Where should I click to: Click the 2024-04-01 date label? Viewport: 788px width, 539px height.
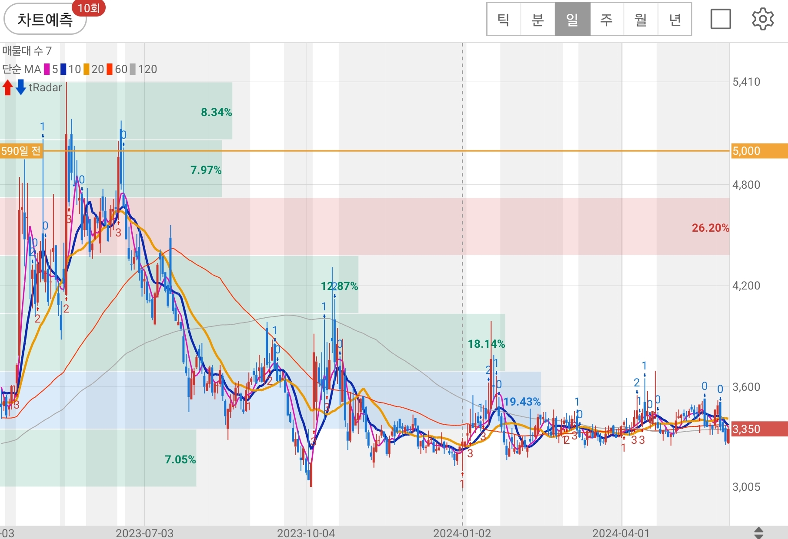pos(621,533)
